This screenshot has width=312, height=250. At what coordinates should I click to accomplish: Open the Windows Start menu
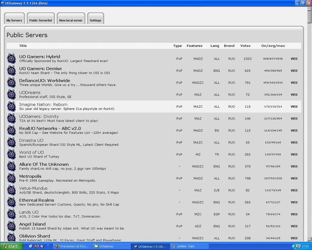coord(11,247)
